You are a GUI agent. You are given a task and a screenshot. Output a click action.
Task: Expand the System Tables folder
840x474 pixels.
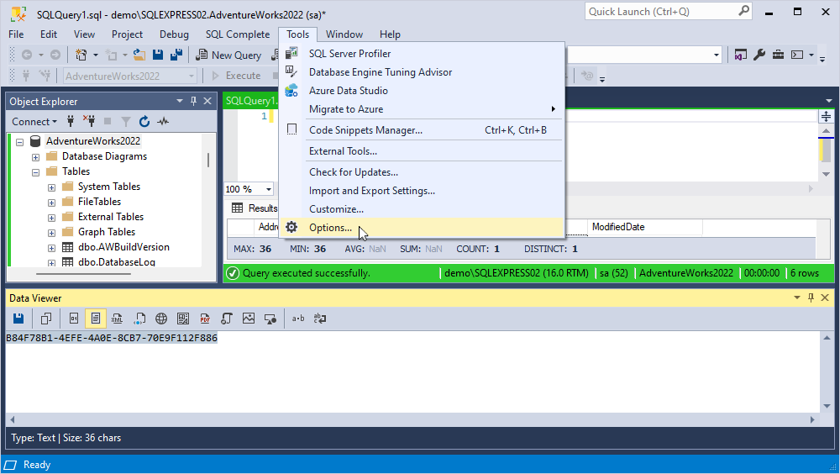pyautogui.click(x=51, y=187)
